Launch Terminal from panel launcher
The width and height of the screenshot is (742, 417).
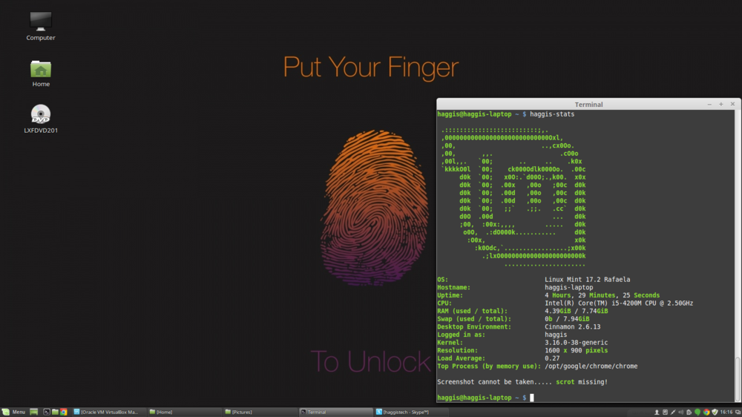(x=47, y=413)
